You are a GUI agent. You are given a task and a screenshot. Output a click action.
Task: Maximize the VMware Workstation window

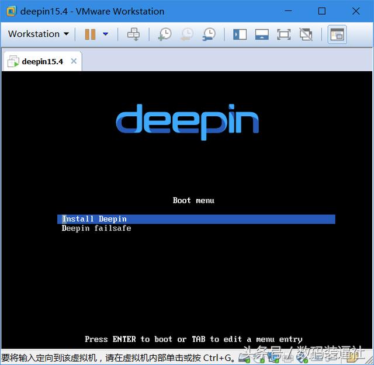click(322, 11)
